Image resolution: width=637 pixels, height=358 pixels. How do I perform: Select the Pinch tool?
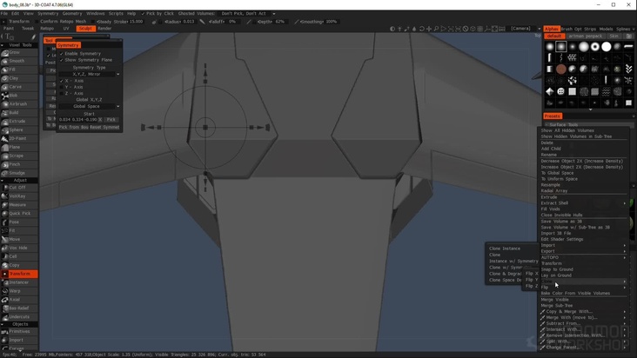(19, 164)
